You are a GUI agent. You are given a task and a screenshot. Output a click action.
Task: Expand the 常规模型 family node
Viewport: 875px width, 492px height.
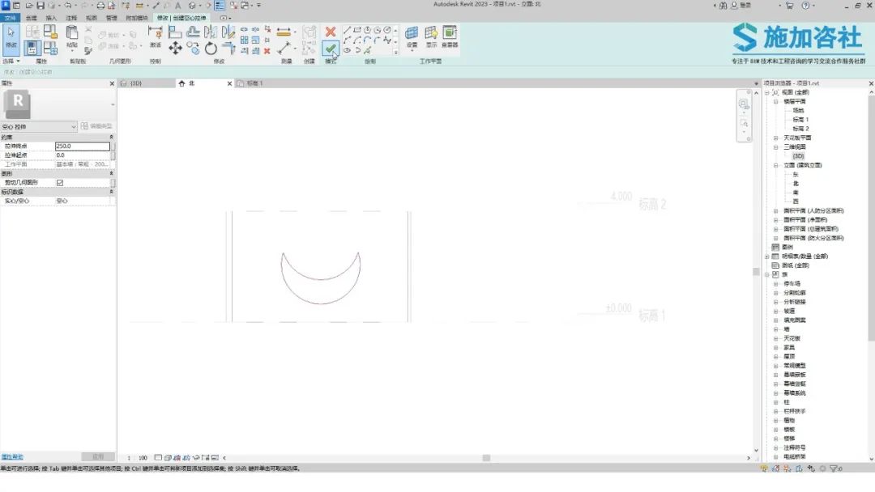click(x=775, y=366)
